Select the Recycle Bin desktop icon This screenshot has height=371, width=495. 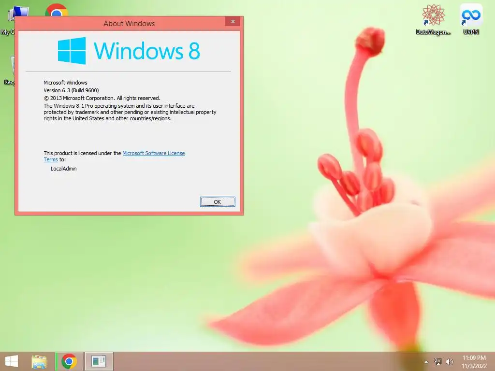(x=9, y=70)
